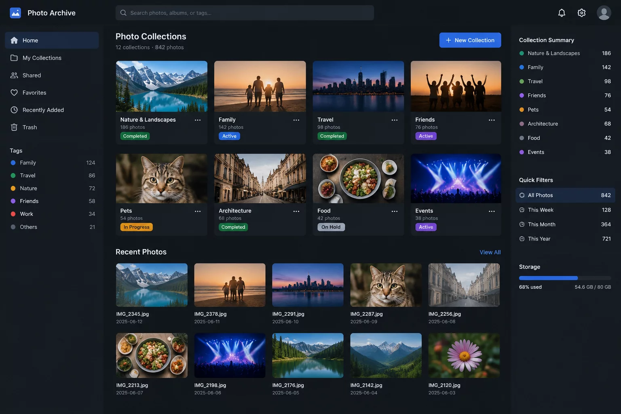Open the IMG_2287.jpg cat thumbnail
Screen dimensions: 621x414
[386, 285]
